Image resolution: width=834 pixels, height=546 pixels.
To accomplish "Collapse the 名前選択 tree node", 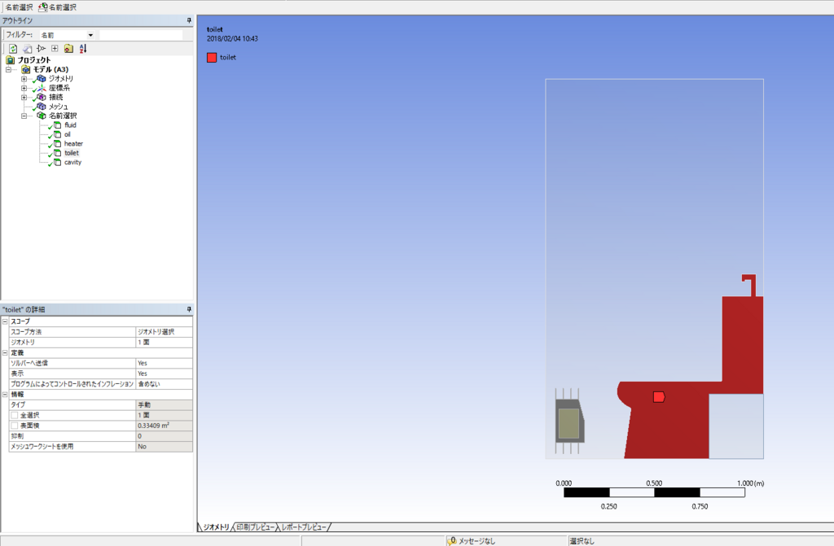I will (x=24, y=116).
